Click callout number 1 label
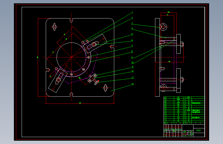Screen dimensions: 223x144 [x=132, y=12]
